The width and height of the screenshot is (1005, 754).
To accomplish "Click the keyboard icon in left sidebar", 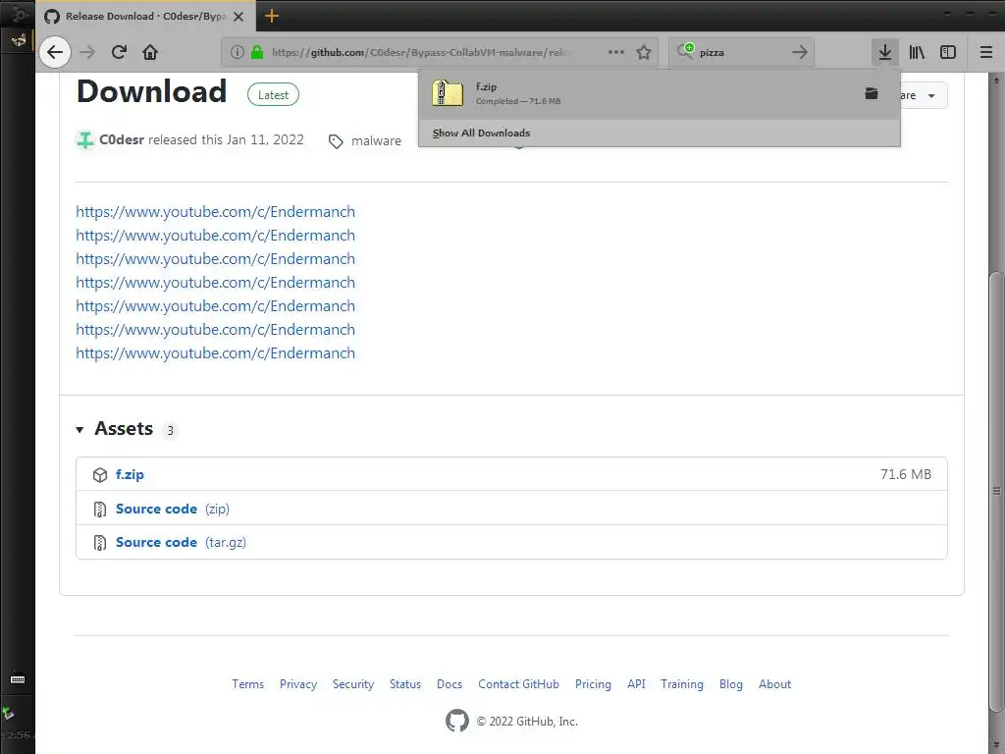I will [18, 678].
